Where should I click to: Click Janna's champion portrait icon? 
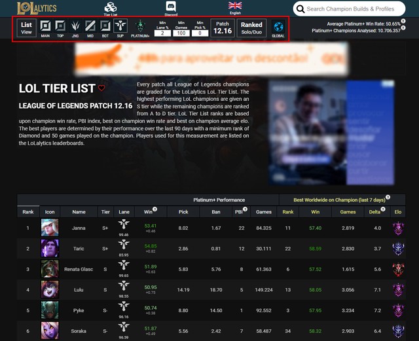[50, 227]
